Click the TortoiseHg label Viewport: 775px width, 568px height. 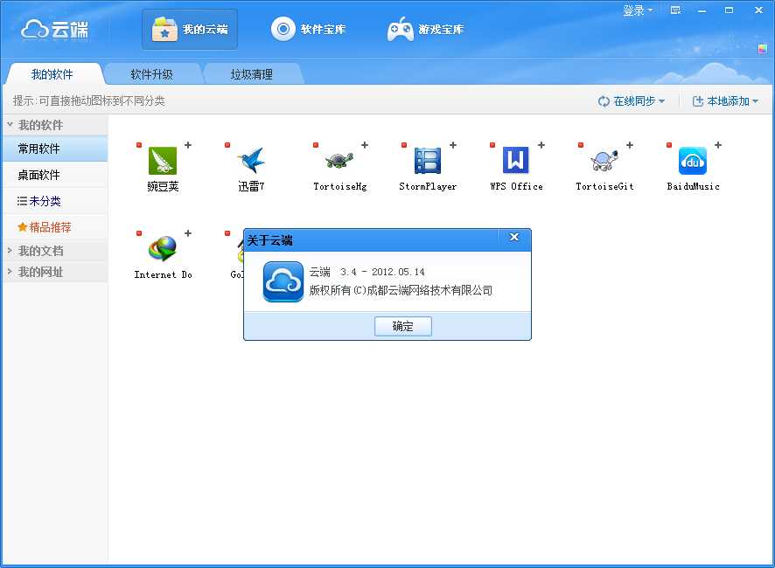tap(340, 187)
